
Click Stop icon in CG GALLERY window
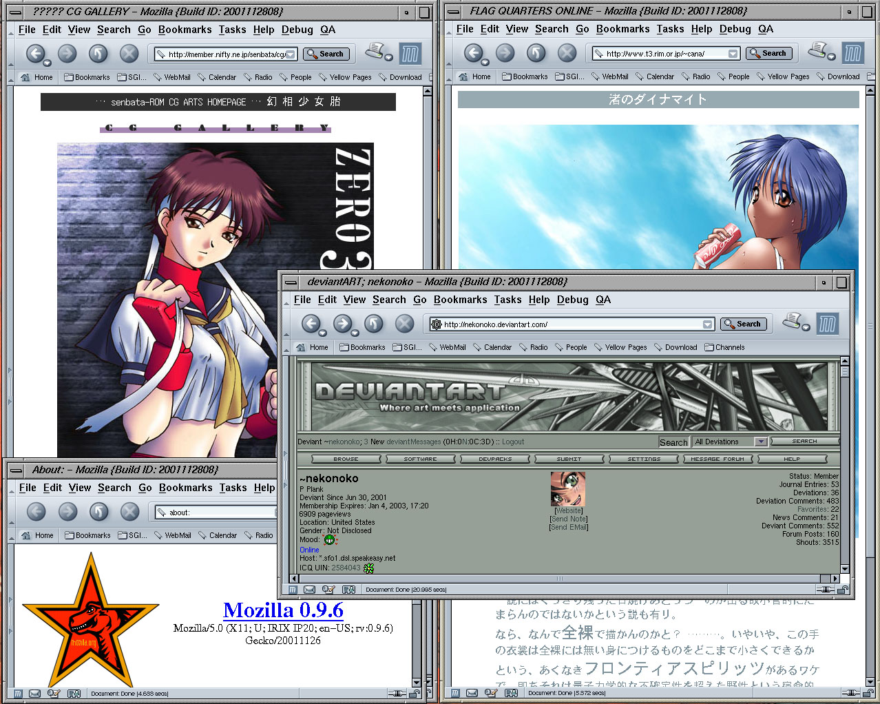pos(129,54)
